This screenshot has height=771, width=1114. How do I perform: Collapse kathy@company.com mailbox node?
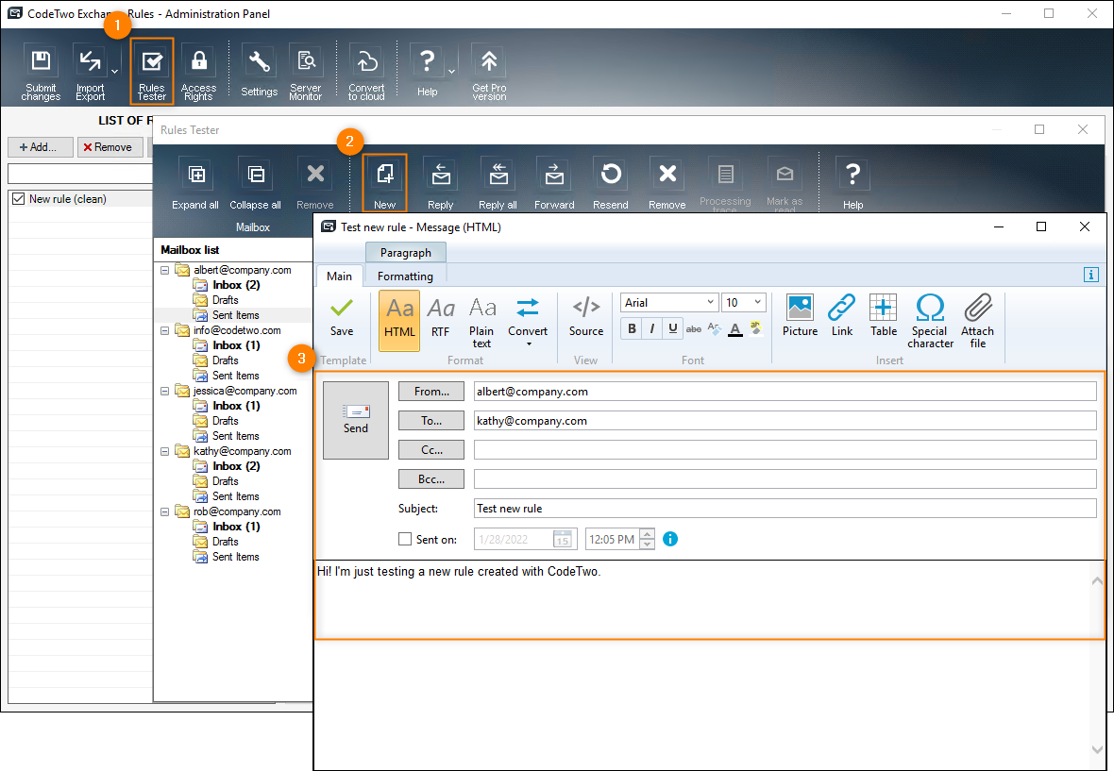165,451
